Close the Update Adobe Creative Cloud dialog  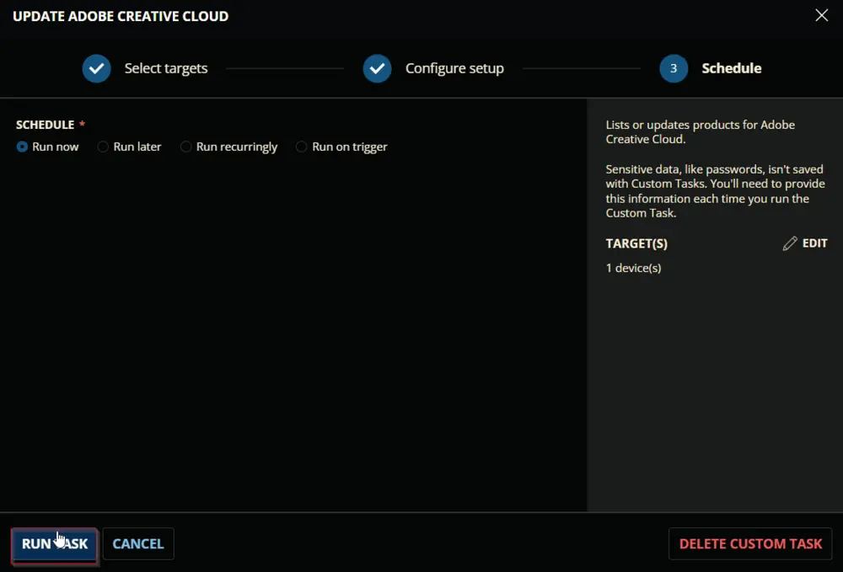(821, 15)
